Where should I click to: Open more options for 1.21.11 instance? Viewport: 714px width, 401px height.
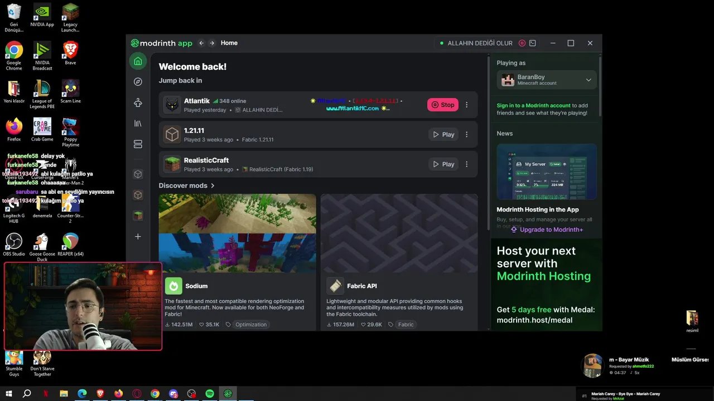point(467,134)
